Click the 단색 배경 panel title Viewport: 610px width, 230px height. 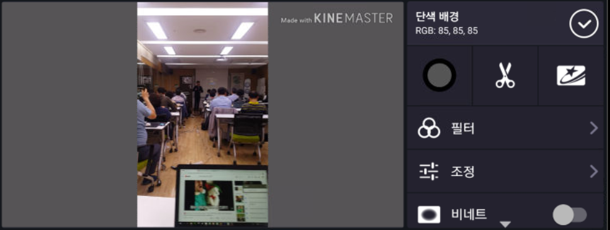[x=437, y=17]
